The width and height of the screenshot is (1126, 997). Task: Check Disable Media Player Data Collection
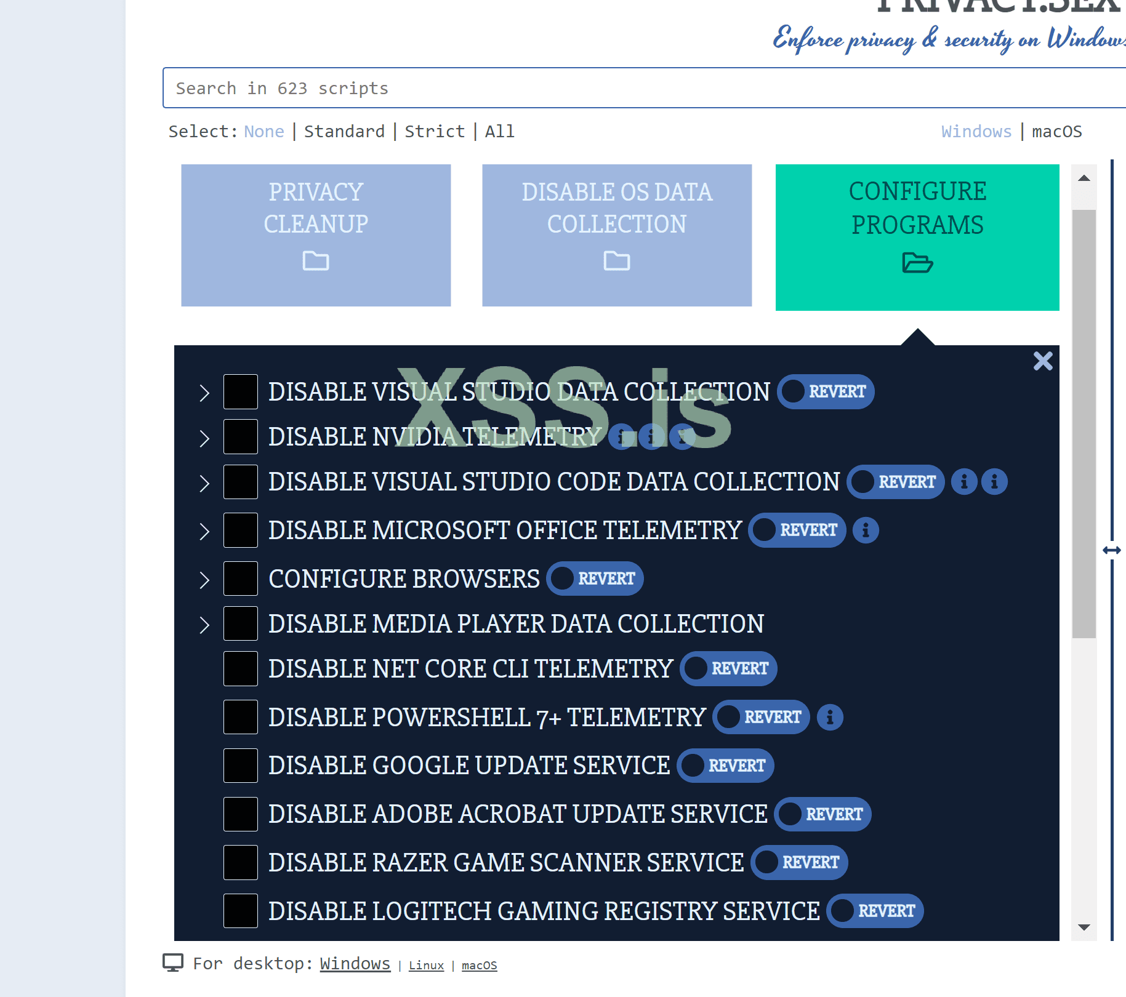[241, 624]
